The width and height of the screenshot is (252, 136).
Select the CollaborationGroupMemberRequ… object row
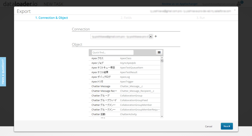pyautogui.click(x=124, y=110)
